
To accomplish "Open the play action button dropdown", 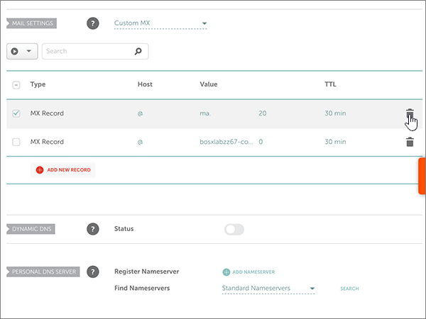I will 22,51.
